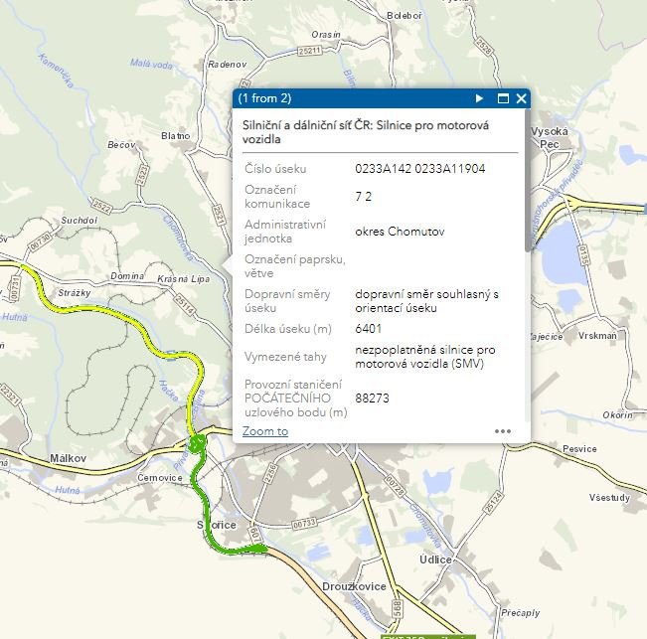The image size is (647, 639).
Task: Maximize the info popup window
Action: [x=503, y=98]
